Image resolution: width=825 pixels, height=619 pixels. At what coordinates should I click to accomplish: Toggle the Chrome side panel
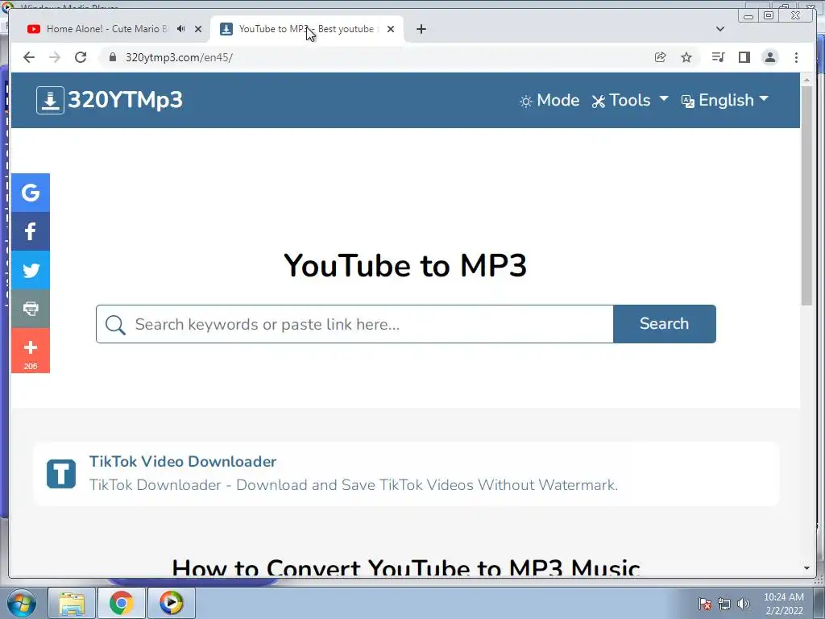744,57
